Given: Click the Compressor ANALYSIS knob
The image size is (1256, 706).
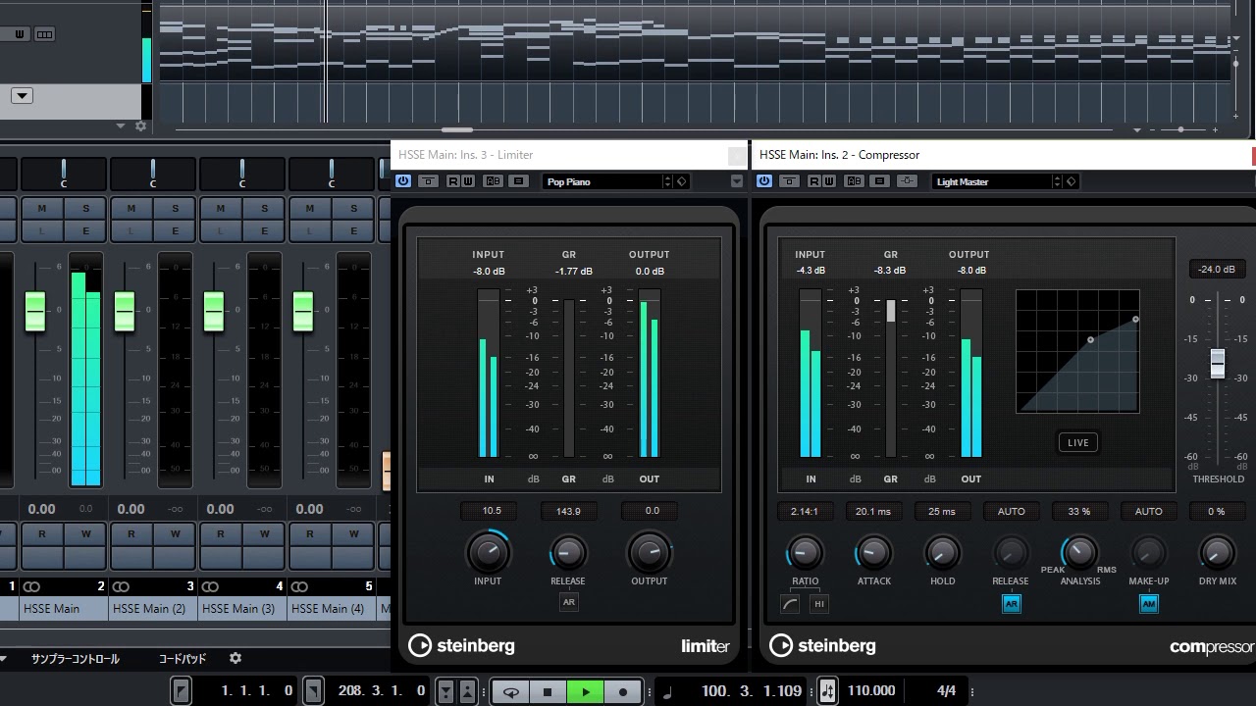Looking at the screenshot, I should (x=1079, y=553).
